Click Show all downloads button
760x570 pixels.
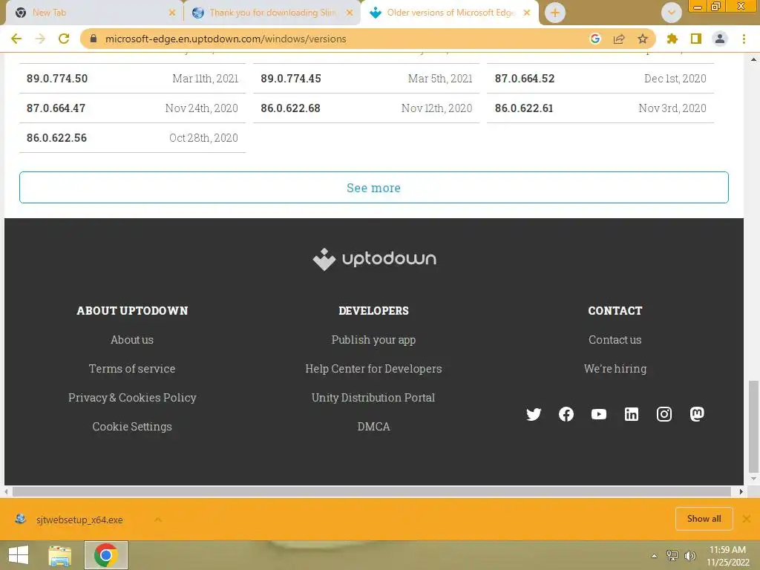point(704,519)
